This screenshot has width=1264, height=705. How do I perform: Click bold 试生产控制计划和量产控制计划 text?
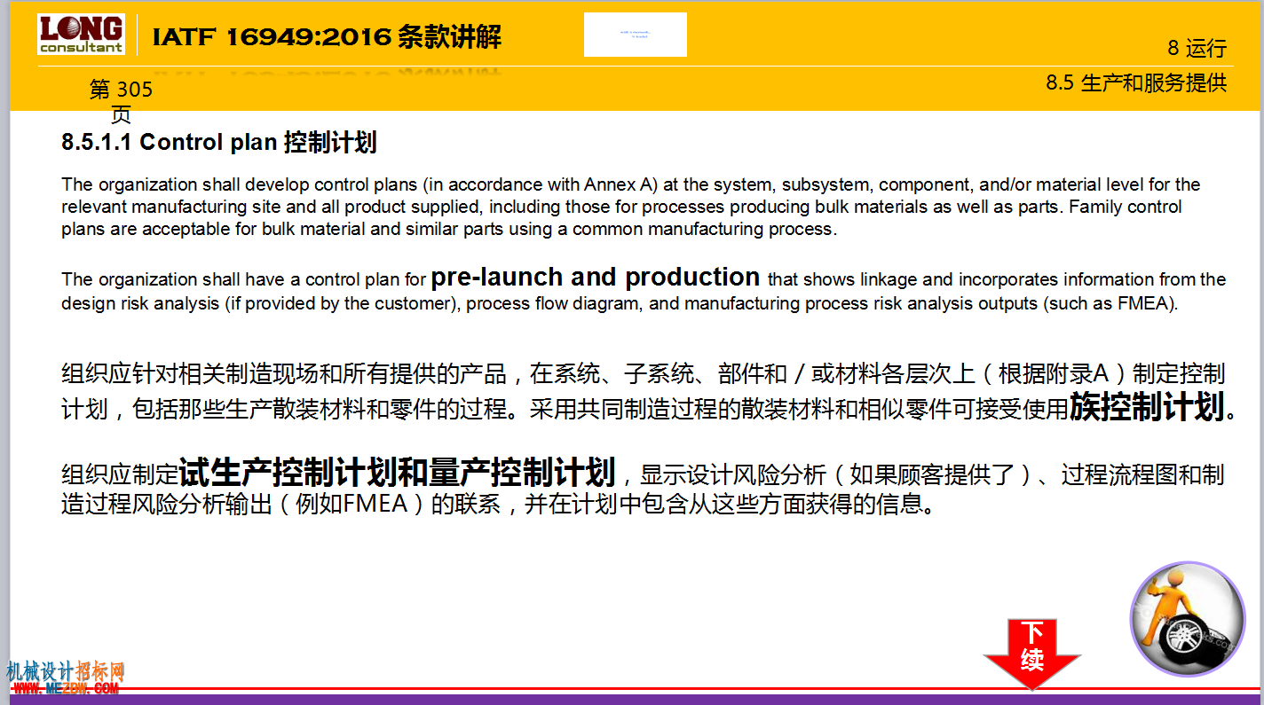(397, 472)
